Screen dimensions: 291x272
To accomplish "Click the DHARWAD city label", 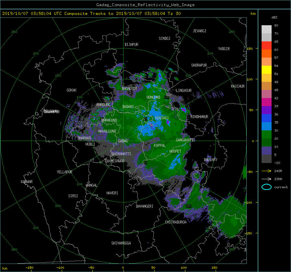I will point(84,138).
